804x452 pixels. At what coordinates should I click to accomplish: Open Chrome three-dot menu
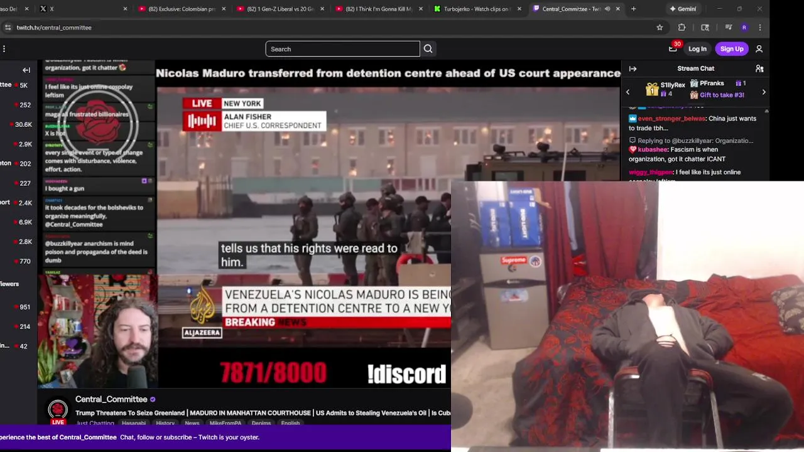tap(760, 28)
